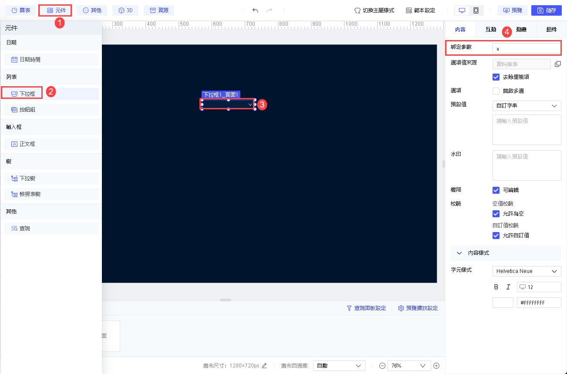
Task: Open the 76% zoom dropdown
Action: click(x=409, y=366)
